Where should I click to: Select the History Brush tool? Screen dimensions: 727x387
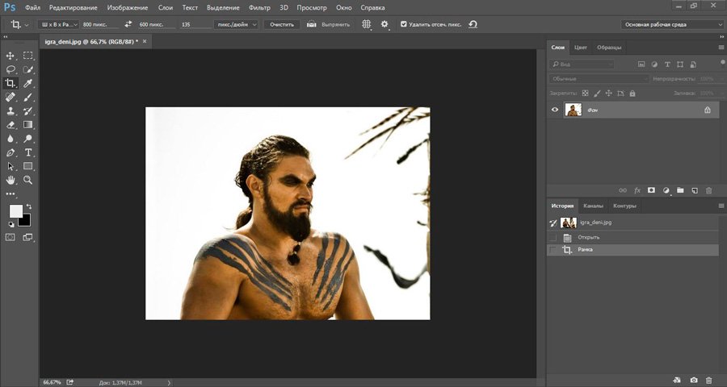pos(27,111)
